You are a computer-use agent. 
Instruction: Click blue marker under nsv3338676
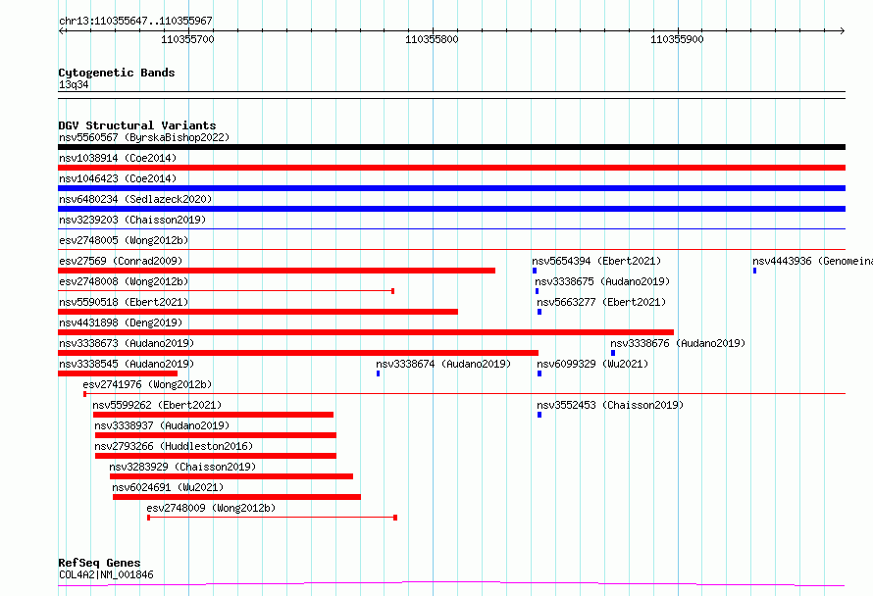pyautogui.click(x=613, y=353)
